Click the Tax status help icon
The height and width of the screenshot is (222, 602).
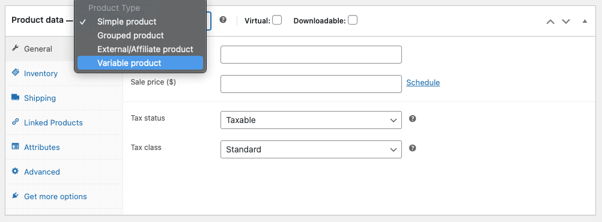(x=413, y=119)
